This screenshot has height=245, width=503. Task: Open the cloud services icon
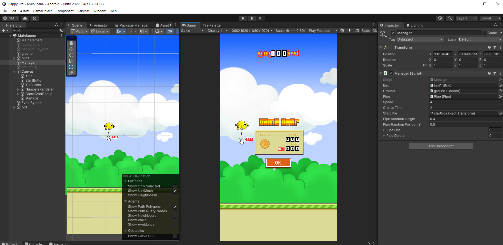pyautogui.click(x=25, y=18)
